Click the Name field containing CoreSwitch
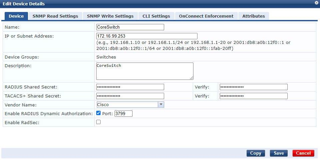The image size is (320, 161). coord(130,27)
